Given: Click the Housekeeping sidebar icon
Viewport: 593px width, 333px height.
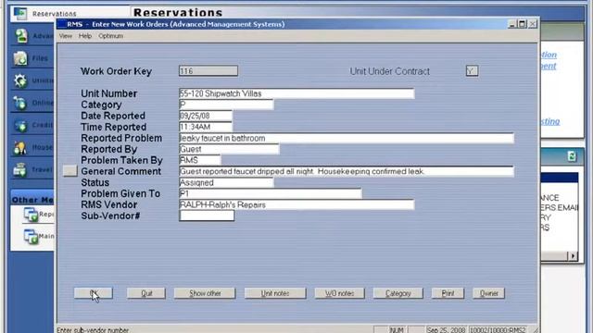Looking at the screenshot, I should pos(20,147).
